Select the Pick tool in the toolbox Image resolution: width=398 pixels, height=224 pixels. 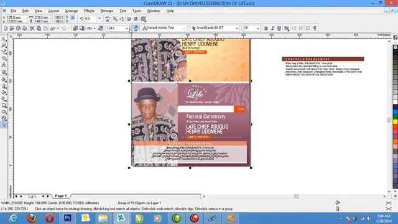(x=4, y=125)
